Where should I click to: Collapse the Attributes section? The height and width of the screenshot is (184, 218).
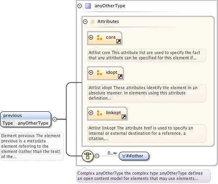click(85, 21)
